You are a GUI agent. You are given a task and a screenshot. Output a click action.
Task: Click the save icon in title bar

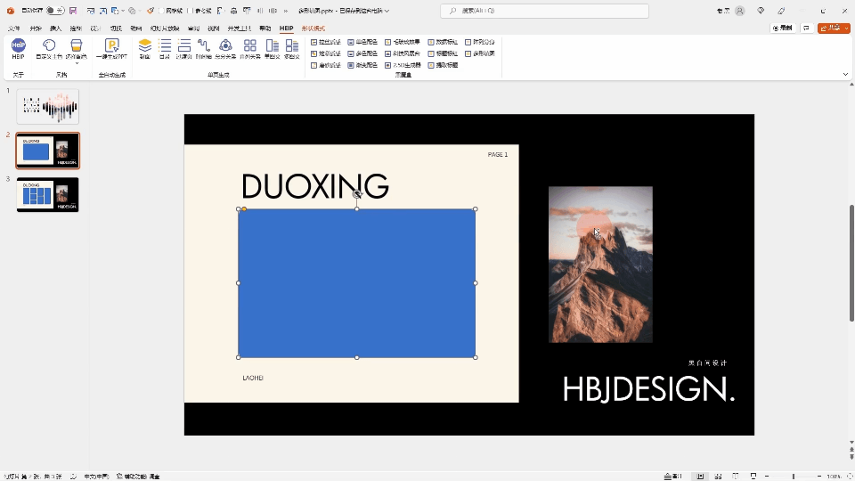pyautogui.click(x=73, y=11)
